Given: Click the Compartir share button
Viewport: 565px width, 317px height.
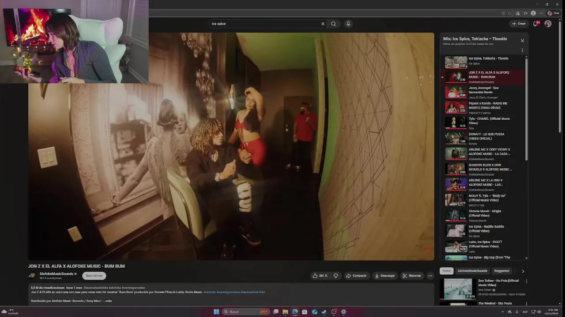Looking at the screenshot, I should (x=356, y=276).
